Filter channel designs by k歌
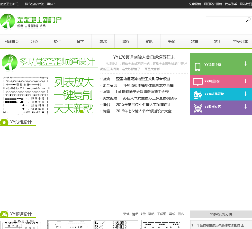Screen dimensions: 252x229 (x=143, y=214)
